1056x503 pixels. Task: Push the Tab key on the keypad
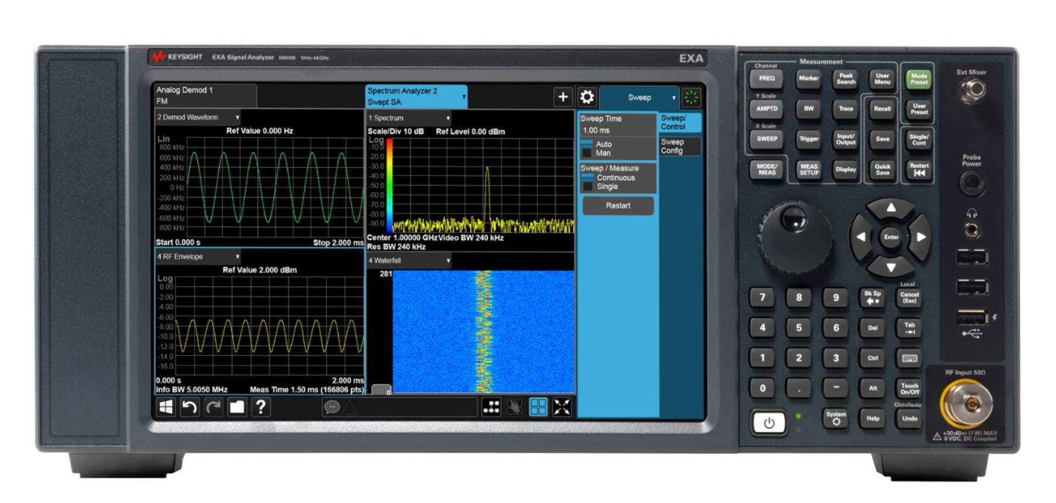coord(910,328)
